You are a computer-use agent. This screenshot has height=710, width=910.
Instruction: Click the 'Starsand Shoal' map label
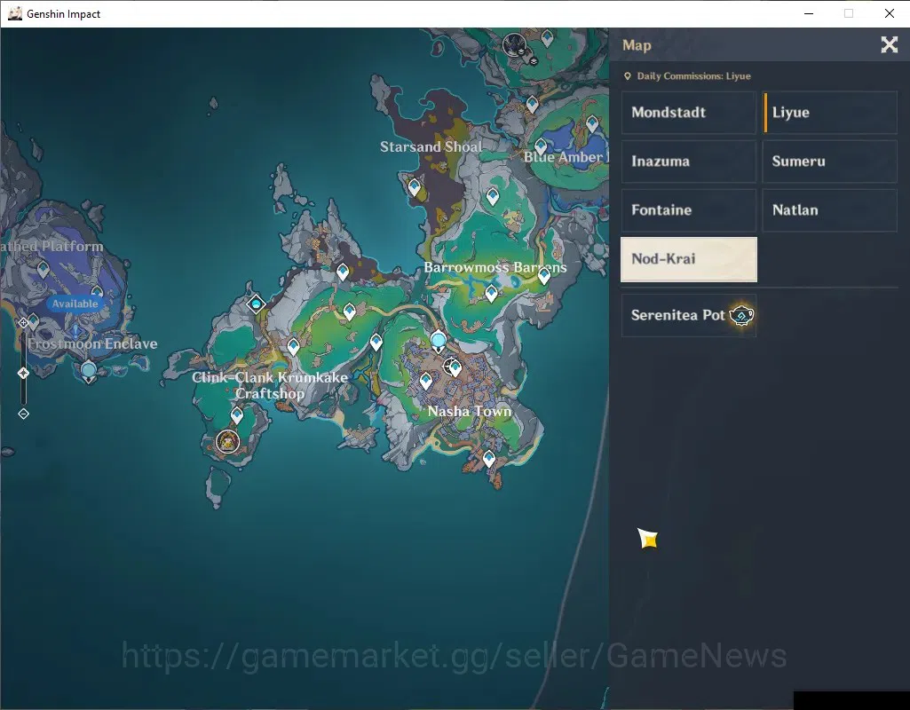click(x=431, y=146)
